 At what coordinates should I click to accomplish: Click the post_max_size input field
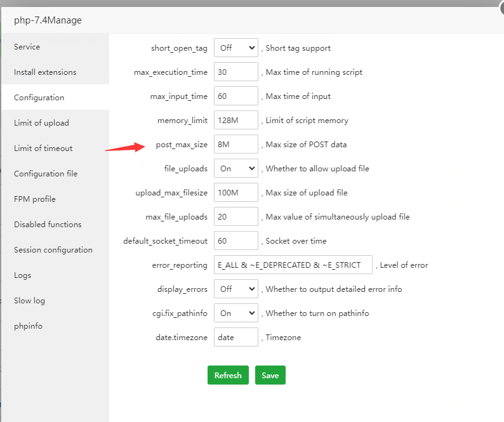(235, 144)
